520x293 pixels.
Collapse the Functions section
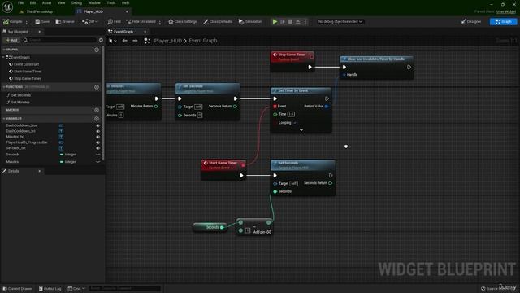tap(4, 87)
